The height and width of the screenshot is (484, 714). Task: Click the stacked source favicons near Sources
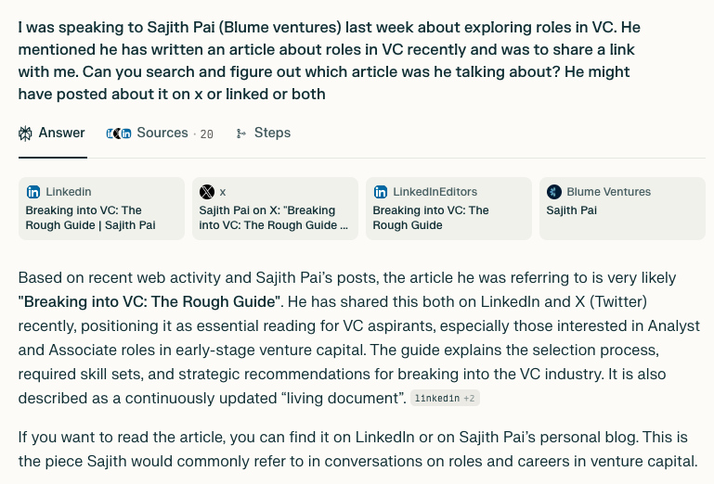tap(119, 134)
